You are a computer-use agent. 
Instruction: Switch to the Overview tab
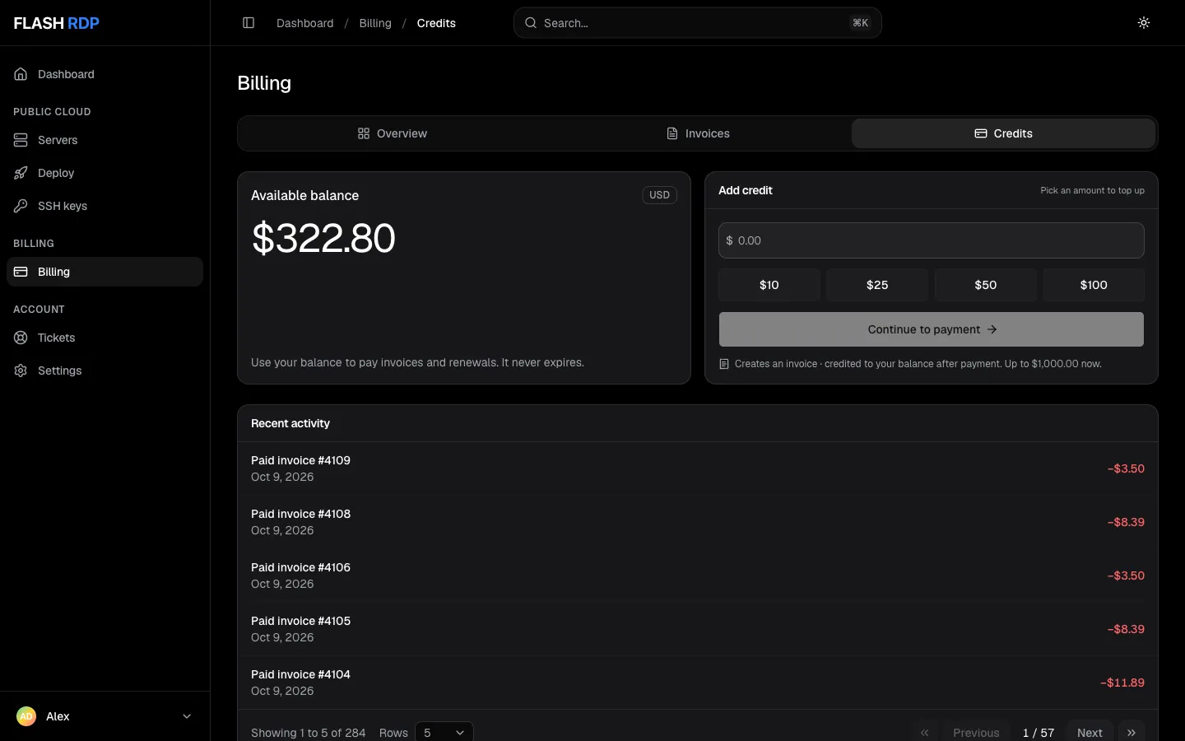(392, 133)
